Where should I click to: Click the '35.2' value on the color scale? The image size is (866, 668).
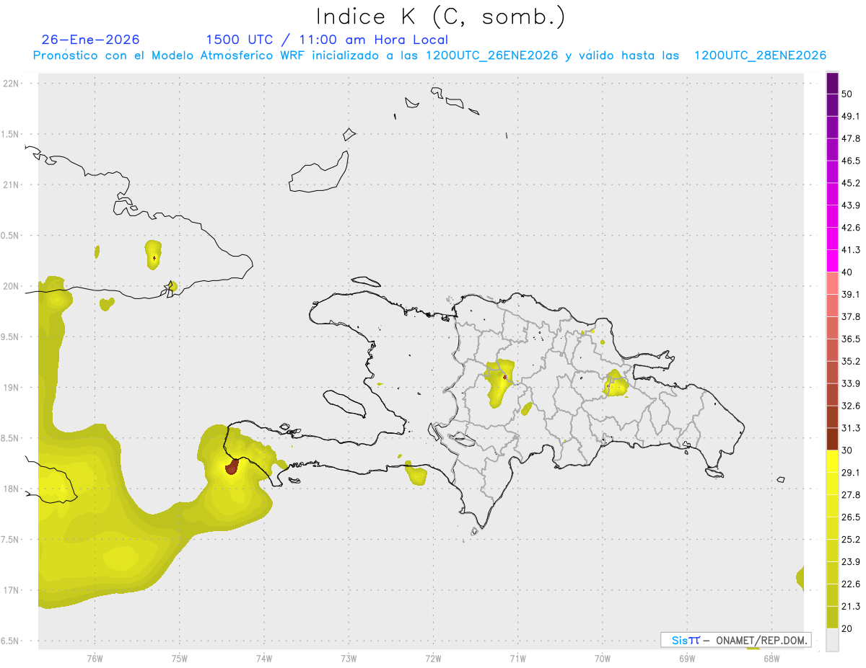click(851, 362)
